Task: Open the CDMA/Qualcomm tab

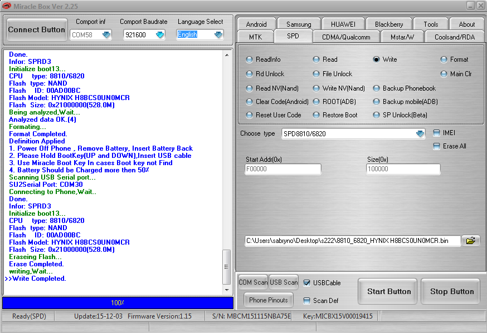Action: click(x=346, y=37)
